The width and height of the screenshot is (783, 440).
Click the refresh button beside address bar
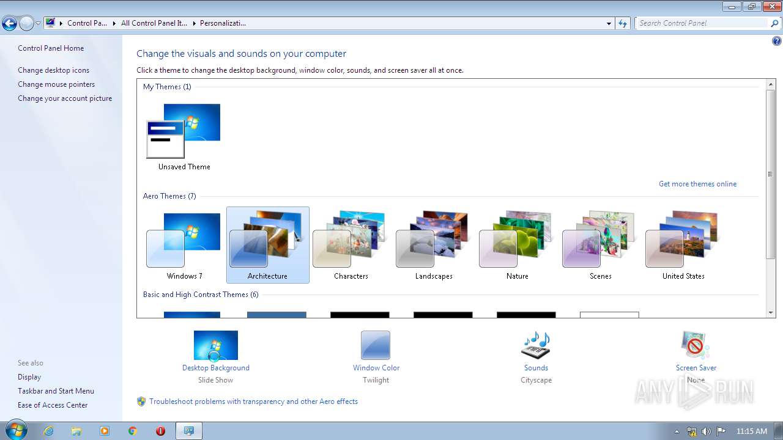point(623,23)
